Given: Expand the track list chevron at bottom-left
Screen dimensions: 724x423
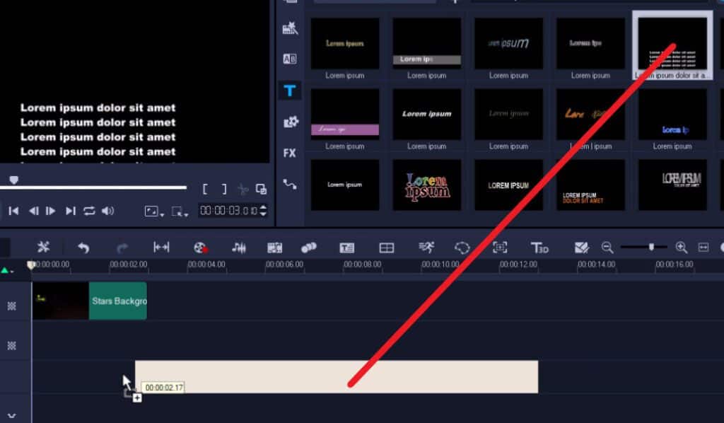Looking at the screenshot, I should pyautogui.click(x=11, y=416).
